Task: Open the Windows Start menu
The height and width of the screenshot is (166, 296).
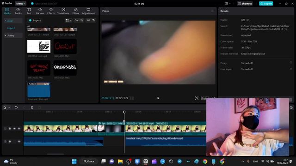Action: pyautogui.click(x=74, y=161)
